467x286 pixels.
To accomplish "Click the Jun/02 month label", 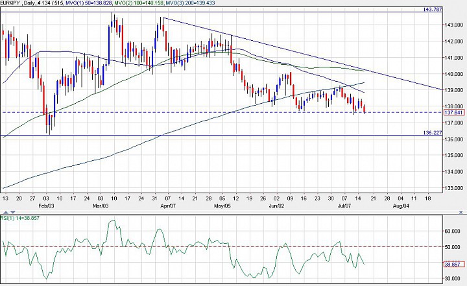I will click(278, 206).
